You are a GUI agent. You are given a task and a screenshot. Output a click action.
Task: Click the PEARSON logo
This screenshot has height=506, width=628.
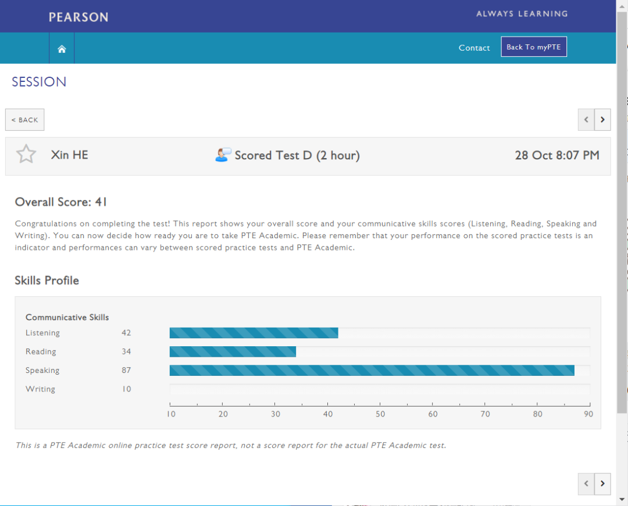point(78,17)
